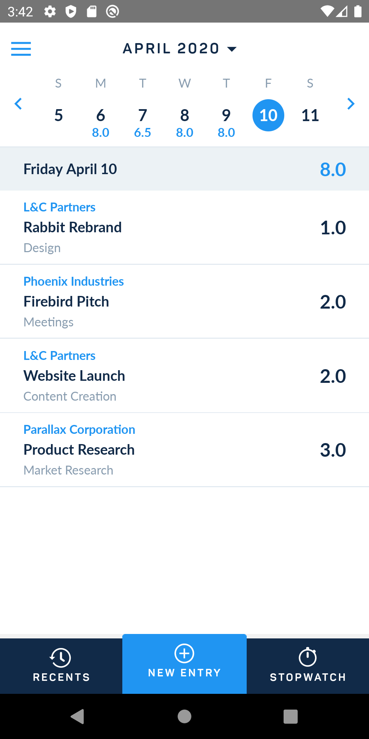This screenshot has height=739, width=369.
Task: Expand the April 2020 month dropdown
Action: pyautogui.click(x=180, y=49)
